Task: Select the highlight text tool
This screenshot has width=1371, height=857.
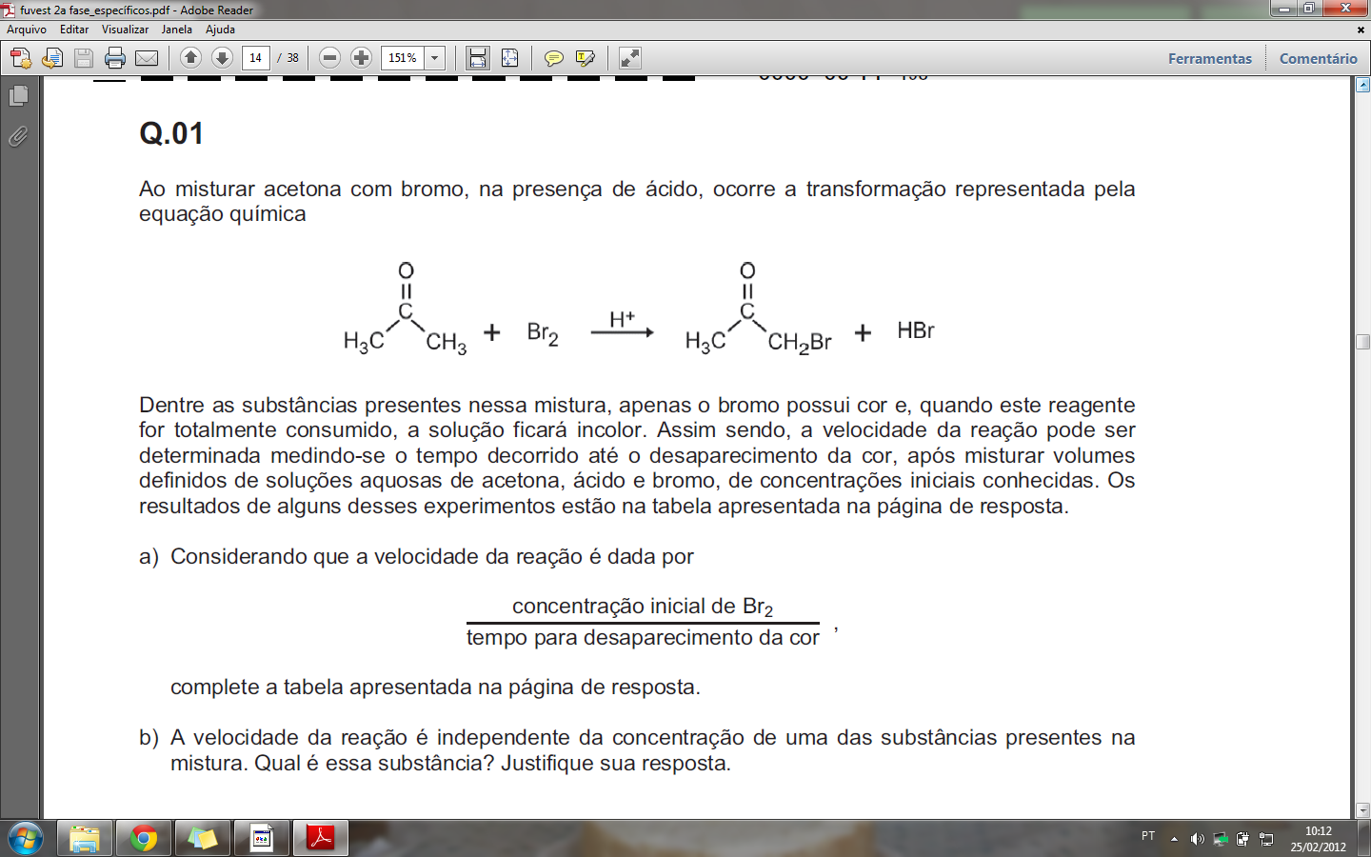Action: [x=586, y=58]
